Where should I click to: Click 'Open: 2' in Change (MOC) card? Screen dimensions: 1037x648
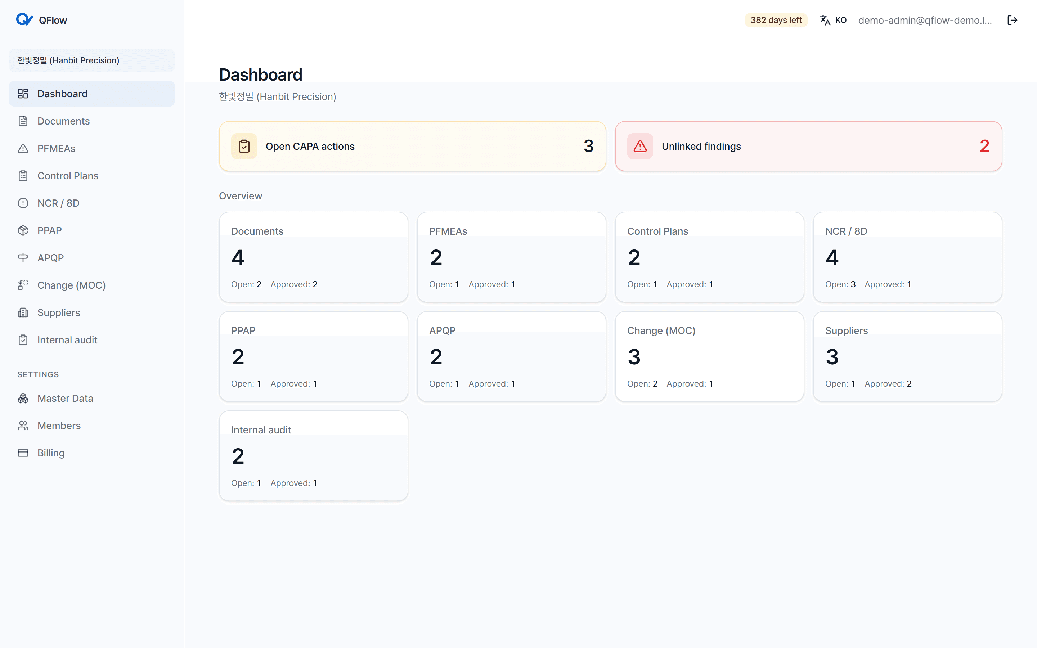642,383
